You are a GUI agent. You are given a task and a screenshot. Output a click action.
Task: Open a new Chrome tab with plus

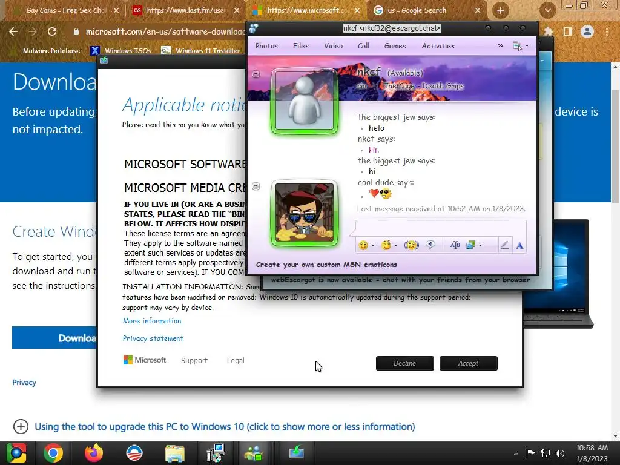click(501, 10)
